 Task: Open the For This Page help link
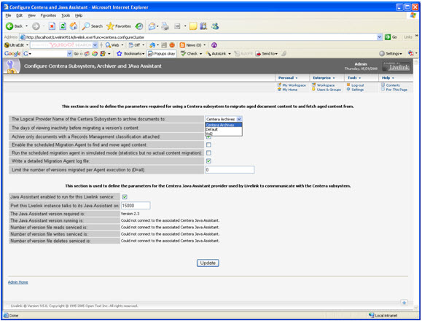coord(396,90)
